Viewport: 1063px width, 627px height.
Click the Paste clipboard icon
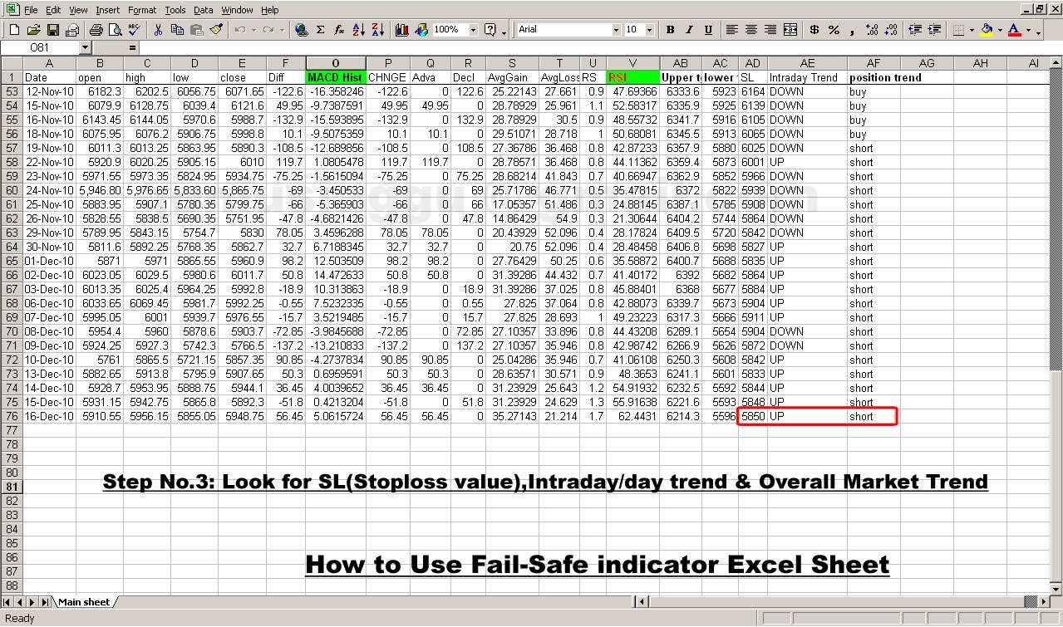pyautogui.click(x=196, y=30)
